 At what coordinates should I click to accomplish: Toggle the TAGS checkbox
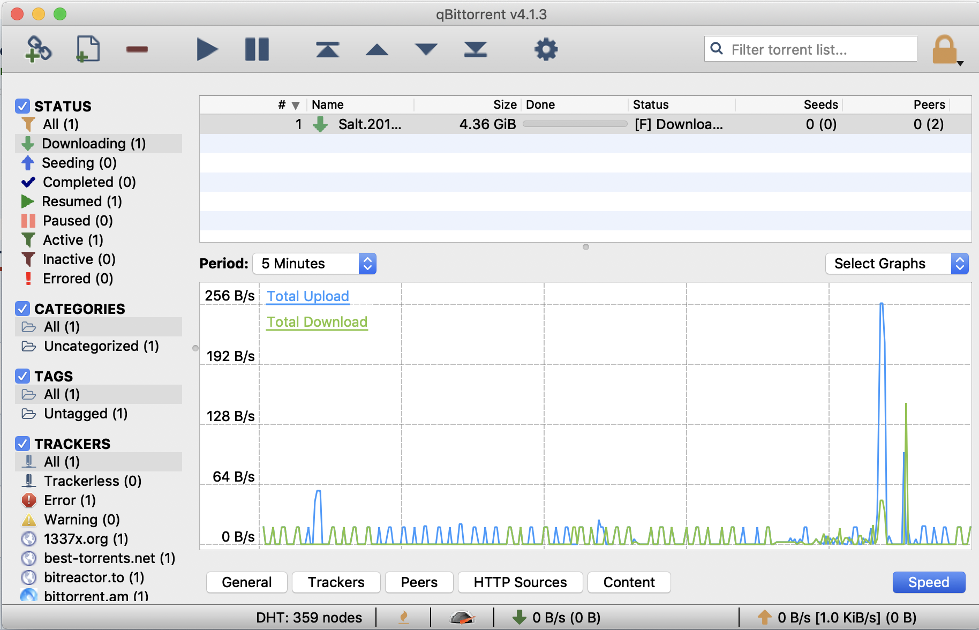tap(22, 376)
